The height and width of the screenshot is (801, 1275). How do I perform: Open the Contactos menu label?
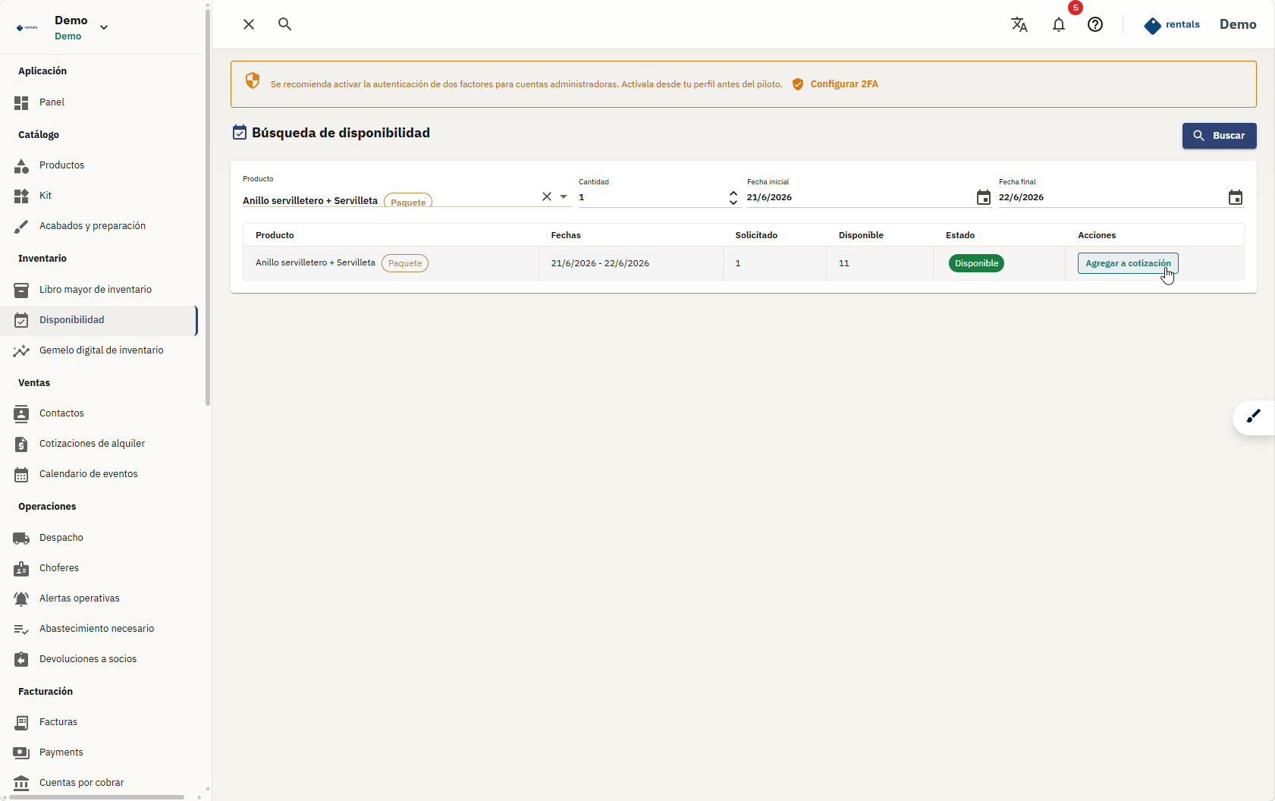coord(61,413)
